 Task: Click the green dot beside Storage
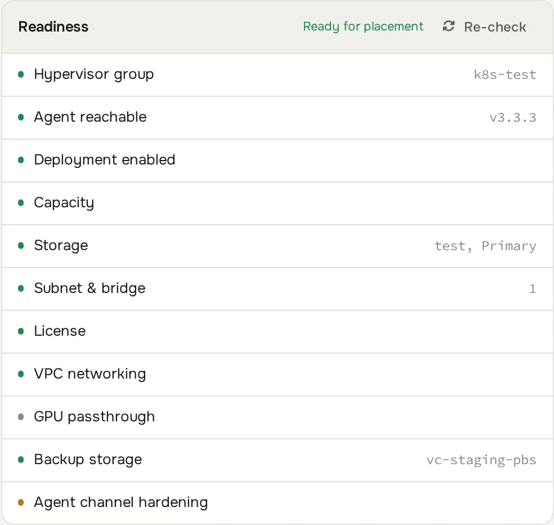(21, 246)
